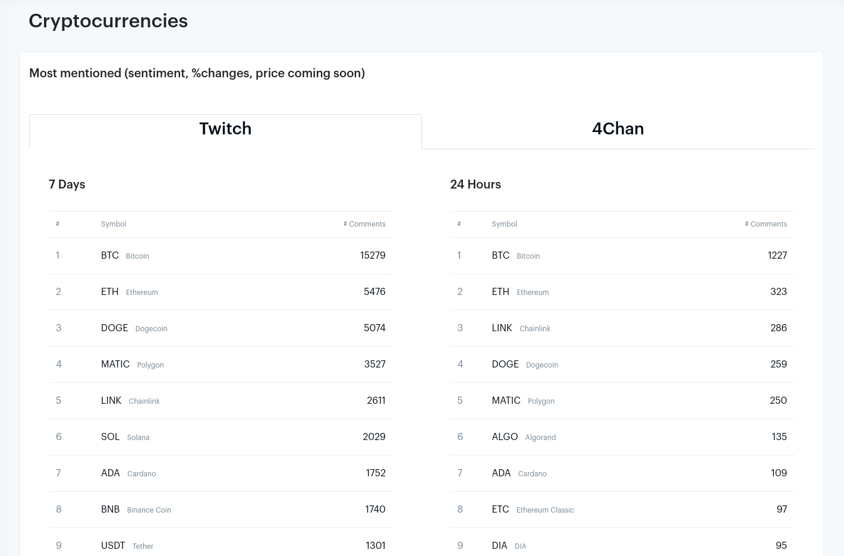Click the 24 Hours heading

[475, 184]
